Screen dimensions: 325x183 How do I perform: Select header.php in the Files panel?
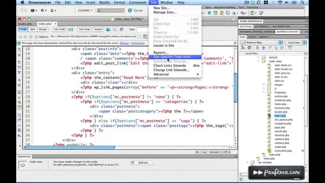pyautogui.click(x=280, y=112)
